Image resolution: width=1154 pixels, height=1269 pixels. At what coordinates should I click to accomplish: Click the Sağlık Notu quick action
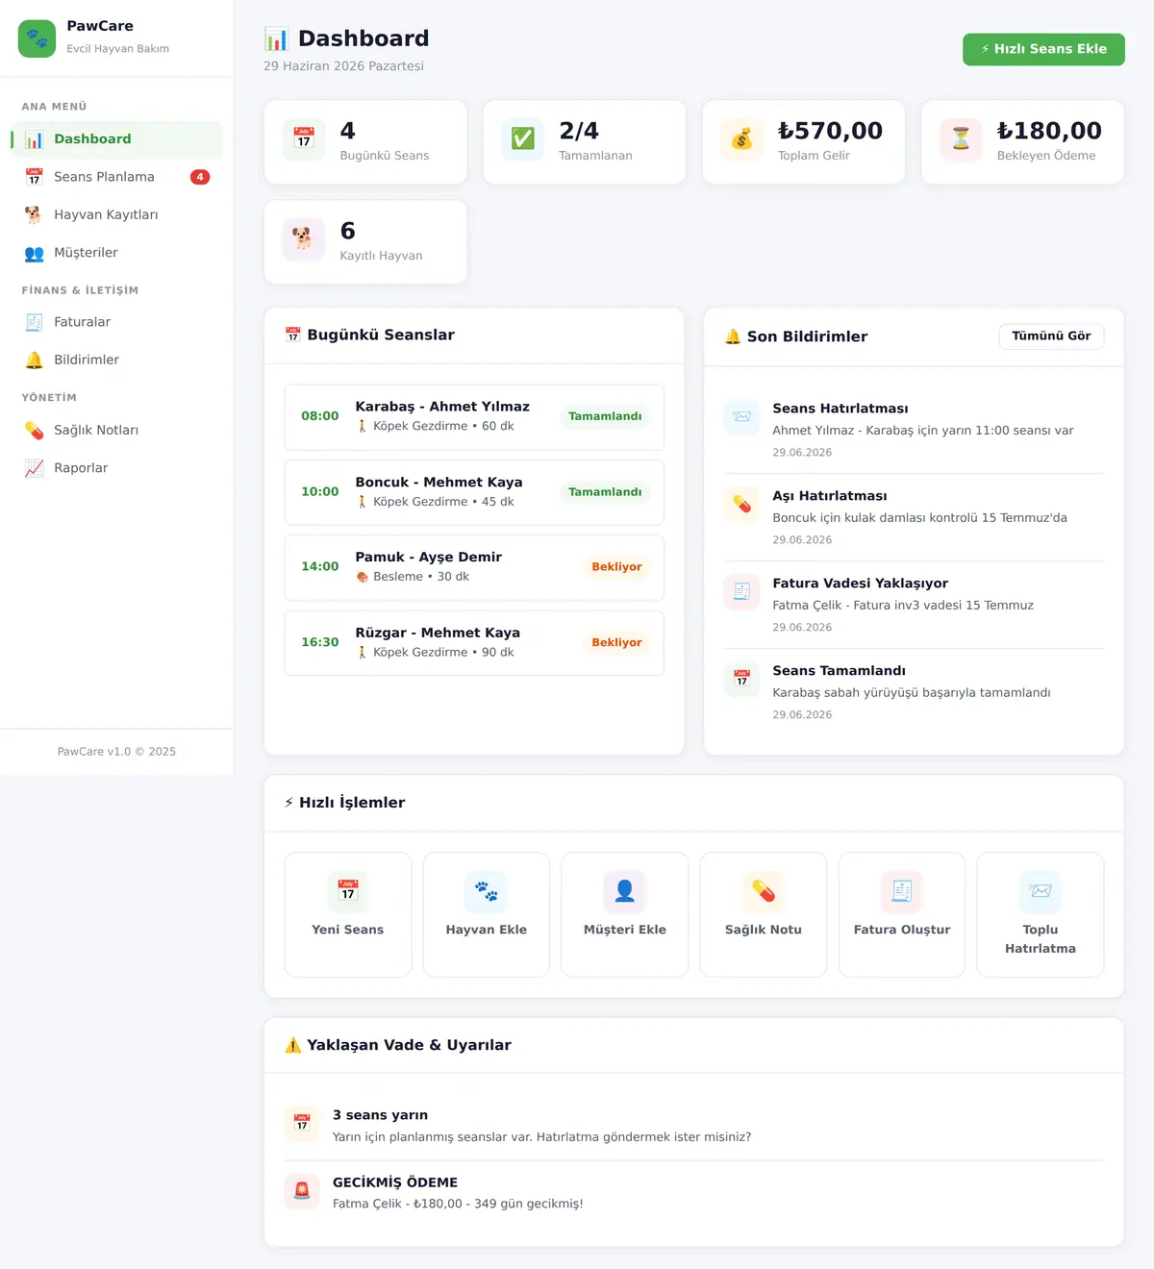coord(764,914)
